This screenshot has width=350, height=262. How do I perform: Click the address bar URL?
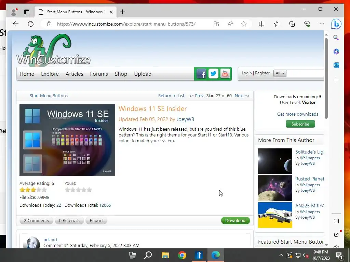click(126, 24)
